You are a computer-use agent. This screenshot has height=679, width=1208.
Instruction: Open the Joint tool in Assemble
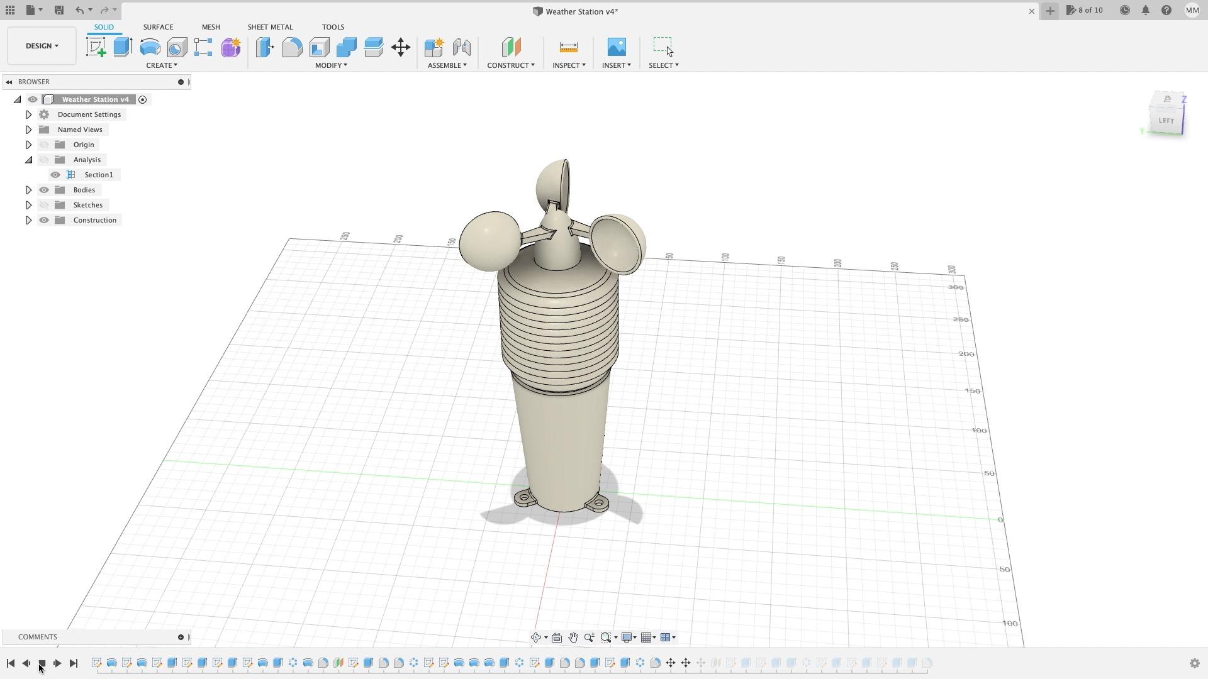tap(462, 47)
